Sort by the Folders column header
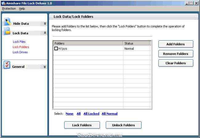200x138 pixels. pos(88,43)
